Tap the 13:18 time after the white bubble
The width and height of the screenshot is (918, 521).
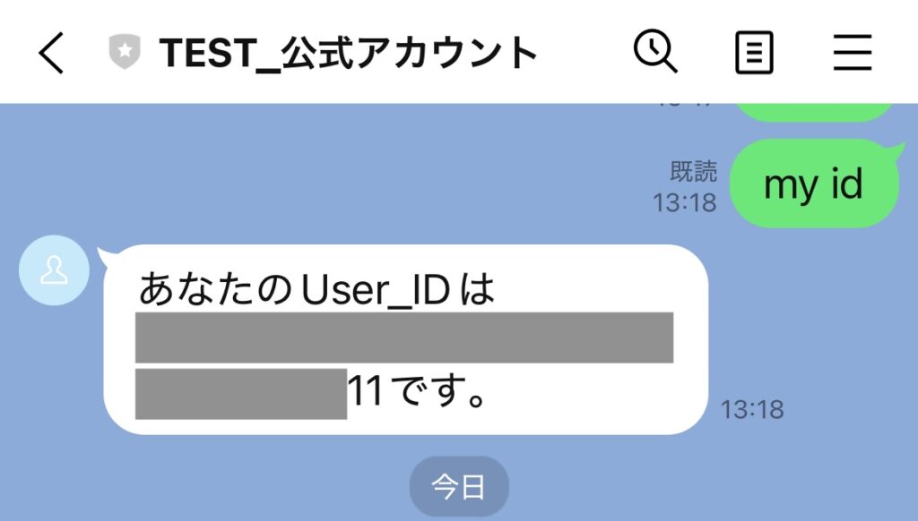tap(752, 409)
